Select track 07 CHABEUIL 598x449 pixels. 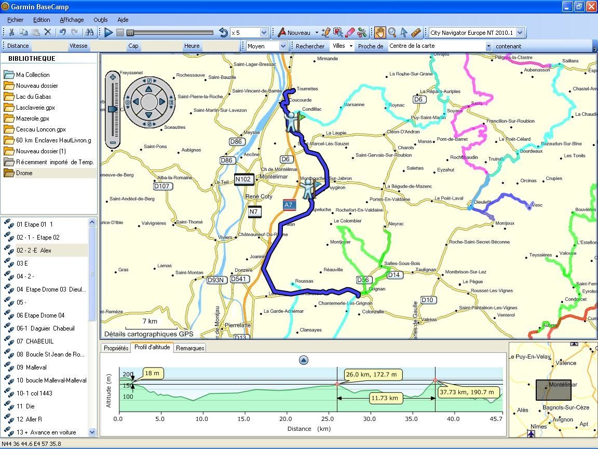[x=35, y=341]
